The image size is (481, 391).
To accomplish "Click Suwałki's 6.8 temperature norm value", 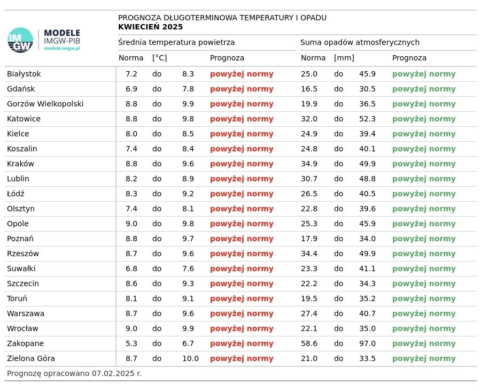I will (x=131, y=269).
